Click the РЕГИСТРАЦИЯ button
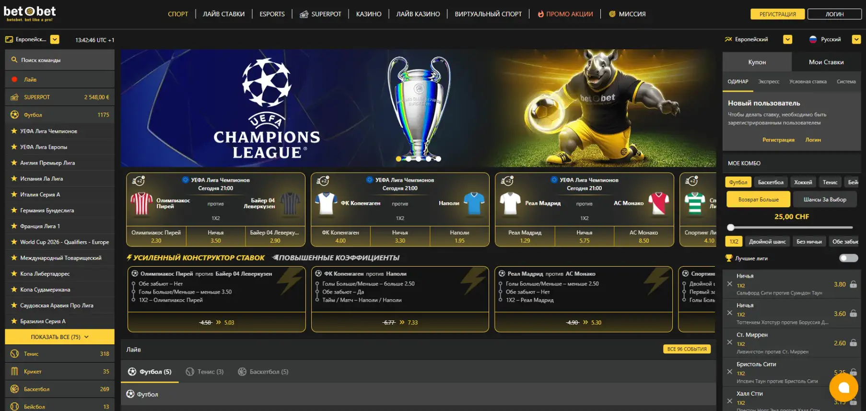866x411 pixels. (x=777, y=14)
